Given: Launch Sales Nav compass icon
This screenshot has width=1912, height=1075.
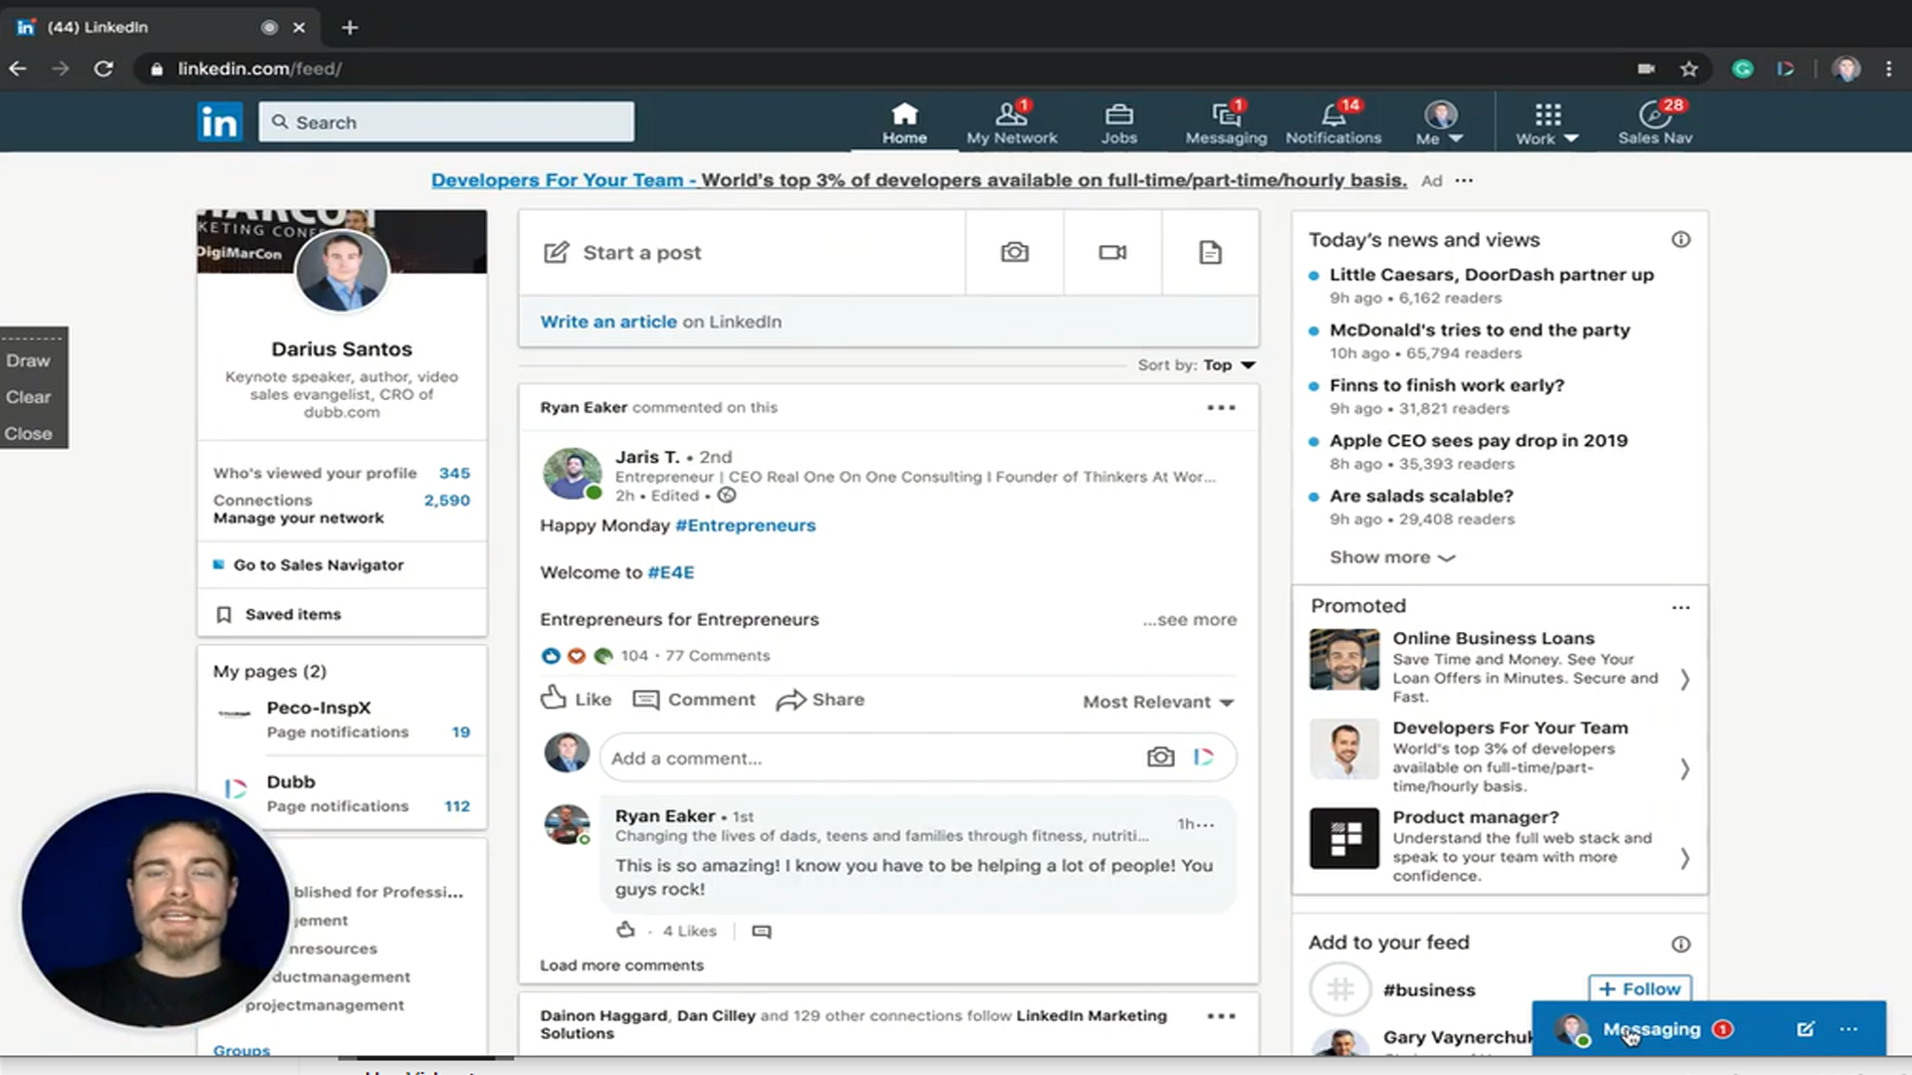Looking at the screenshot, I should click(1655, 122).
